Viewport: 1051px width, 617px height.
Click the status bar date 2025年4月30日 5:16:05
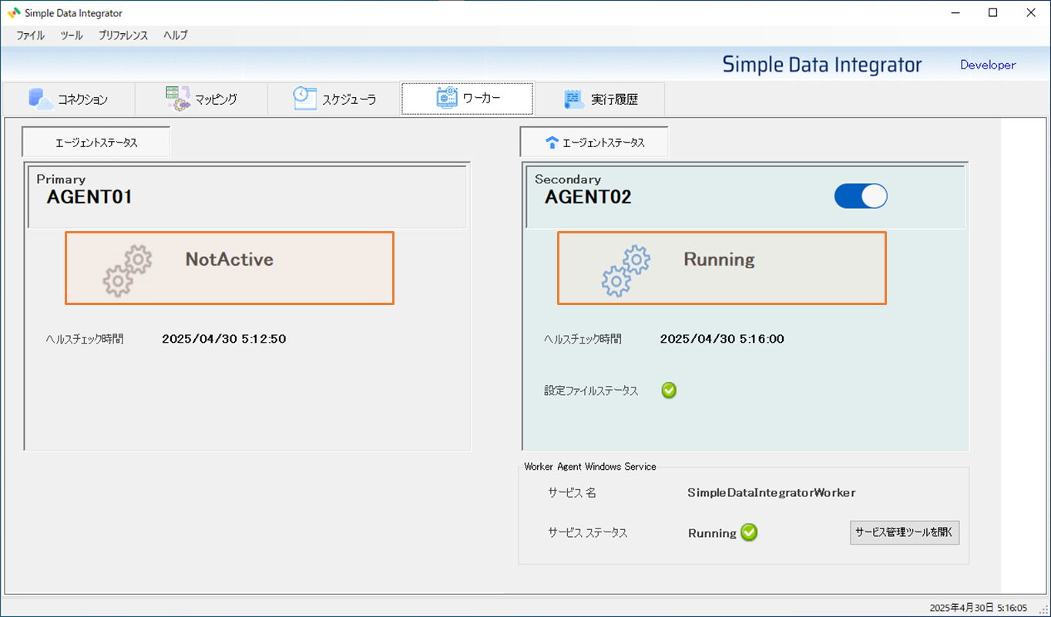(979, 607)
